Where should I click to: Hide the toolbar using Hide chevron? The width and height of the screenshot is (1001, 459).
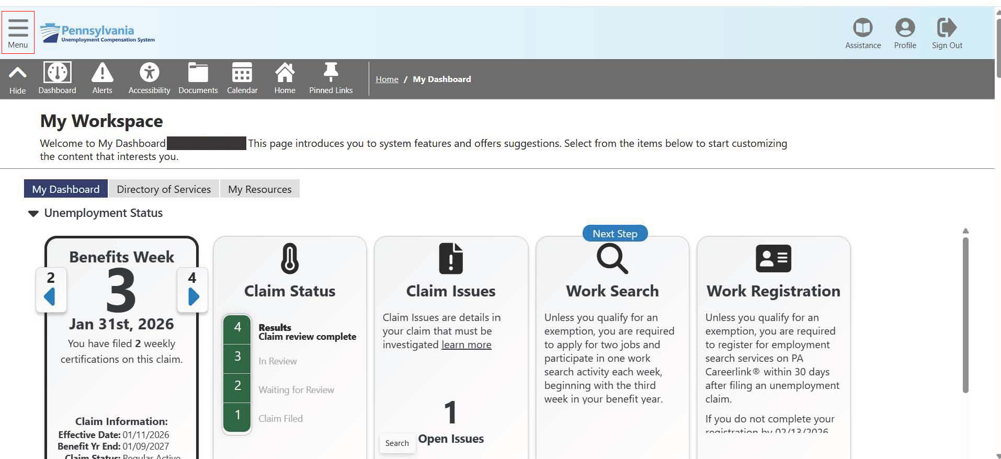pos(17,73)
